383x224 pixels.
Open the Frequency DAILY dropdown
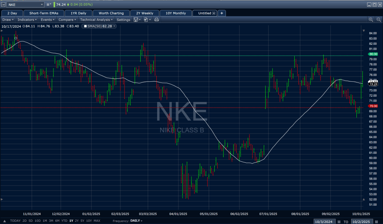click(x=136, y=221)
